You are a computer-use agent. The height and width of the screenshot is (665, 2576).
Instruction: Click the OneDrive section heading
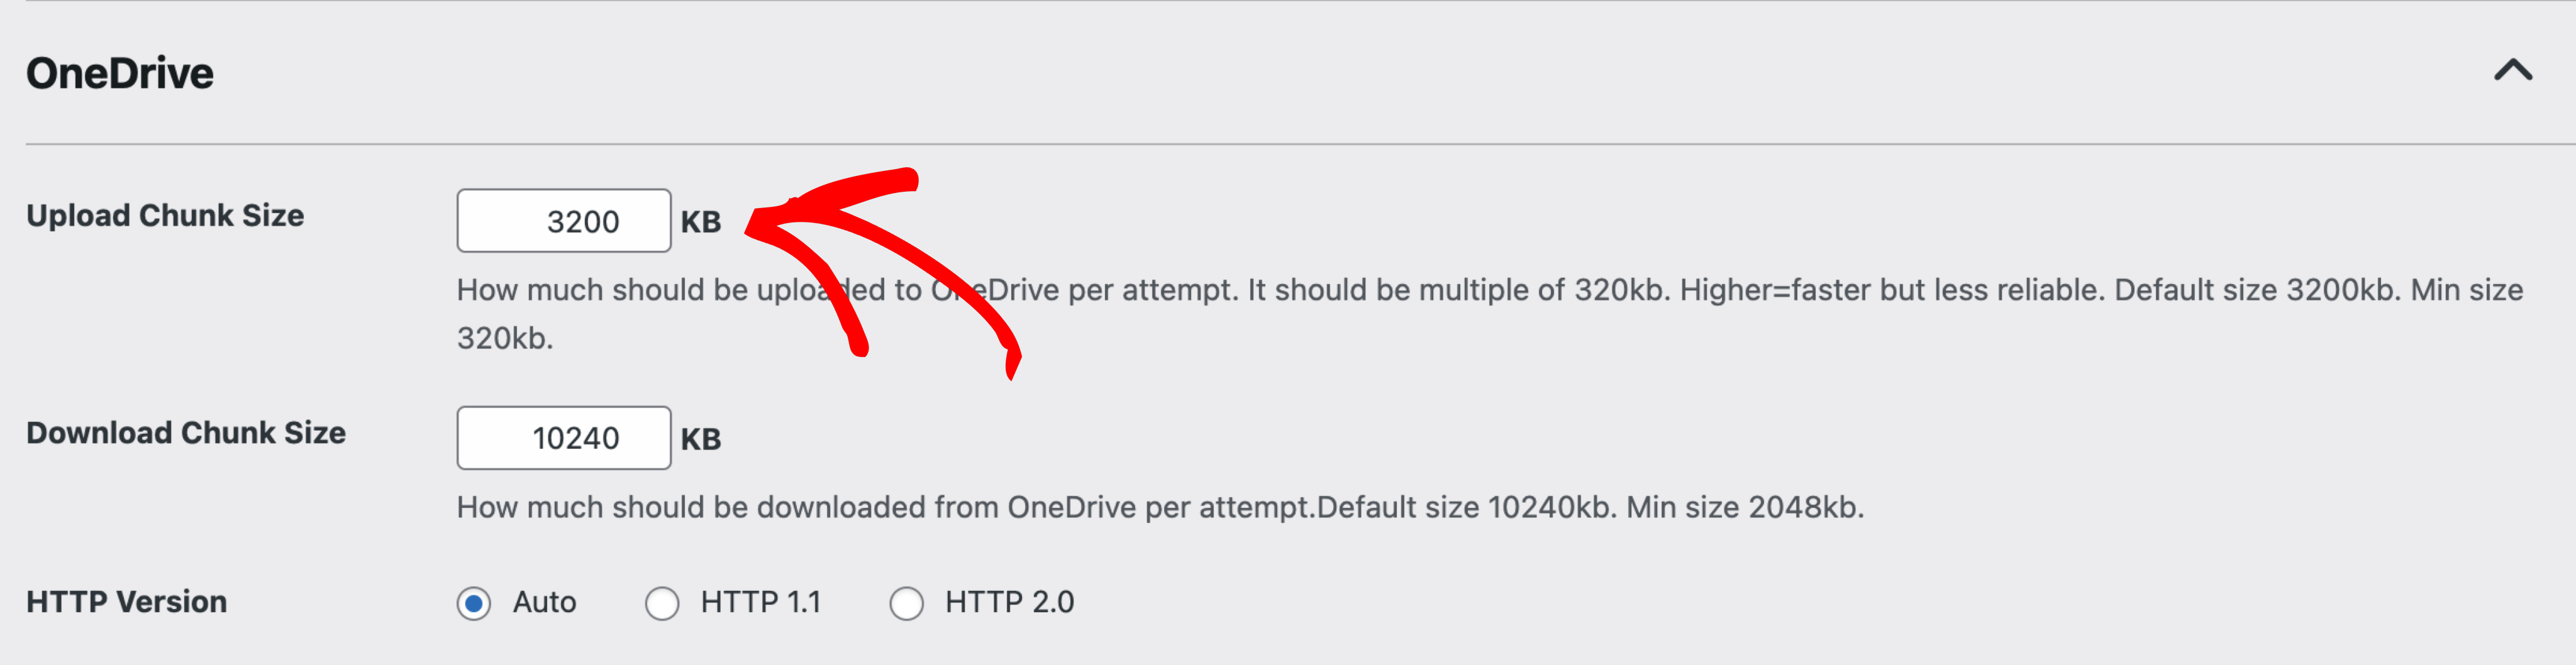coord(120,73)
